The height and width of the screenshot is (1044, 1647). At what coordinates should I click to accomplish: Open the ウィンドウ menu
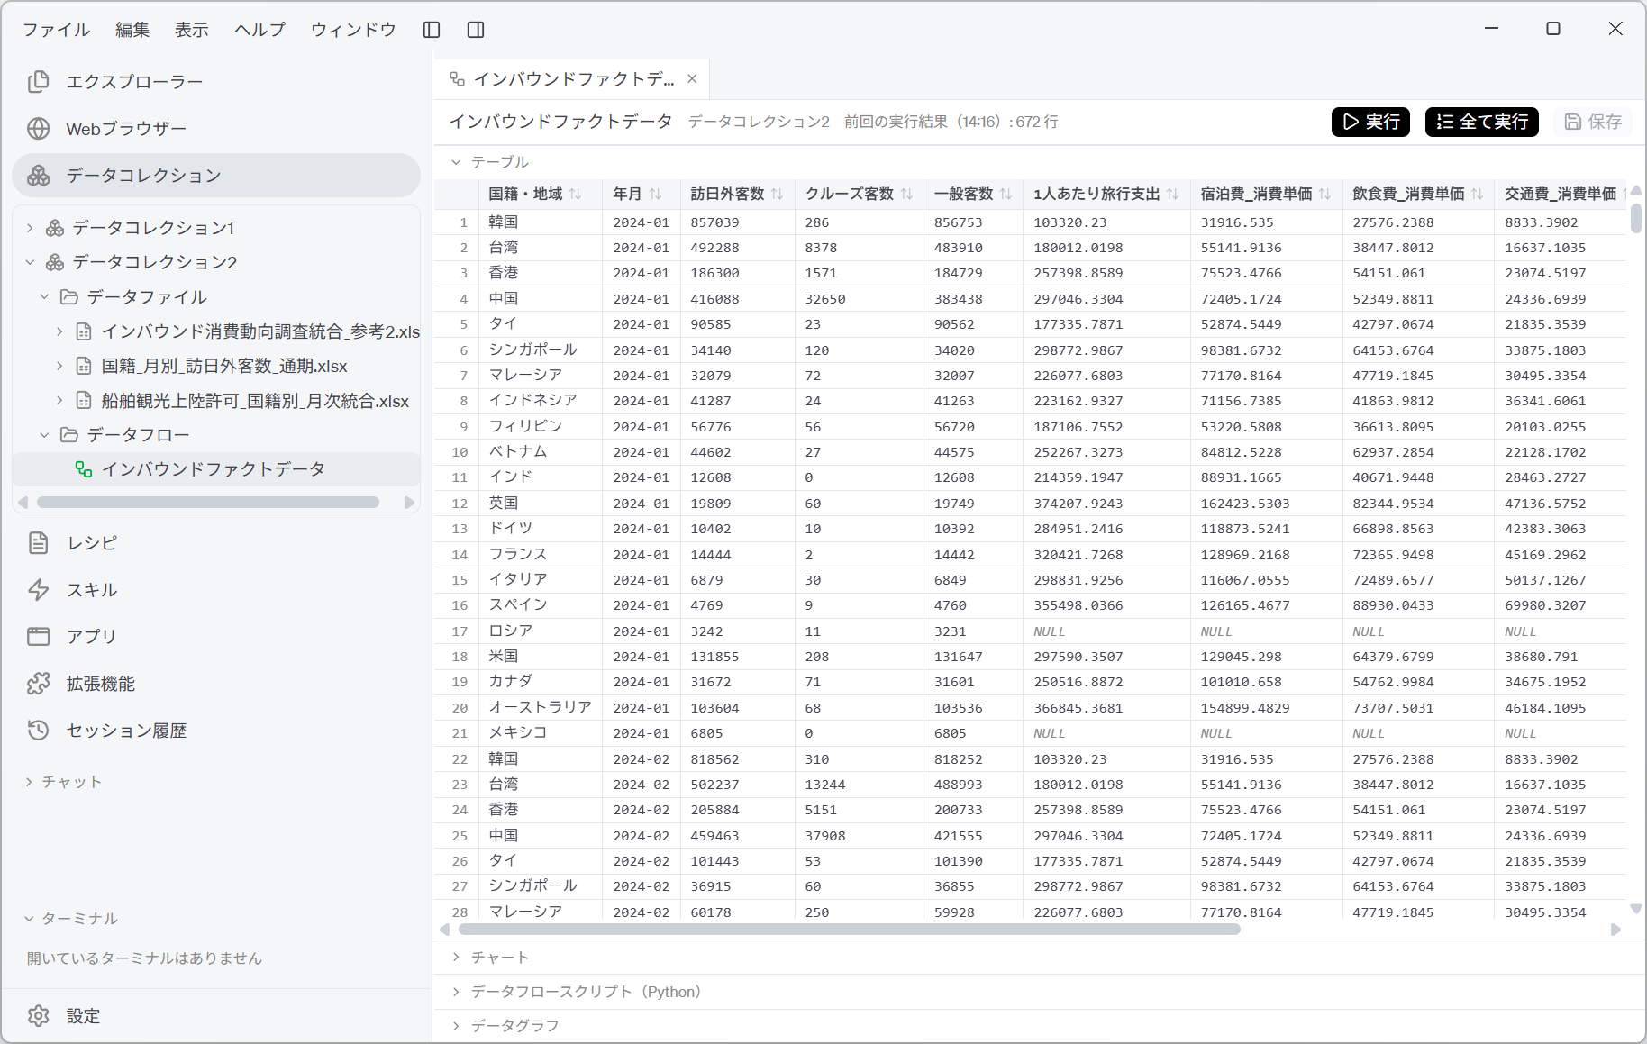tap(353, 30)
